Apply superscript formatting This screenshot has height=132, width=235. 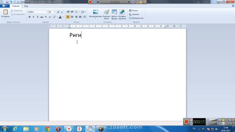[x=50, y=17]
